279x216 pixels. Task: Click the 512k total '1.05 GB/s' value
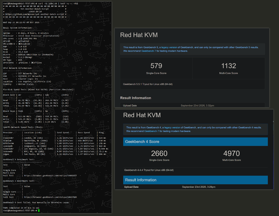23,122
